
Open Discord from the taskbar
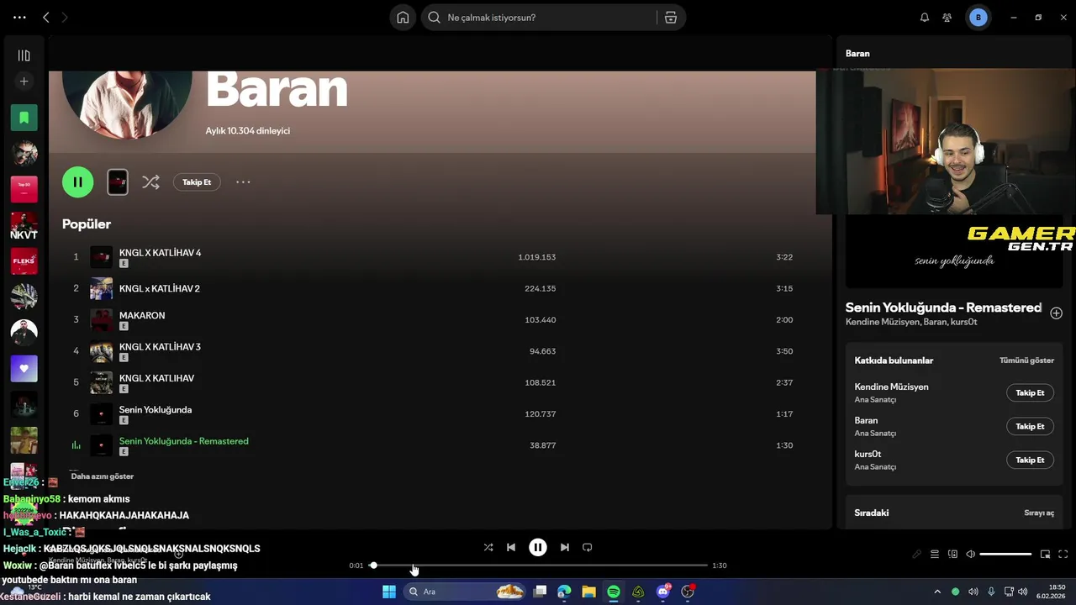coord(663,592)
